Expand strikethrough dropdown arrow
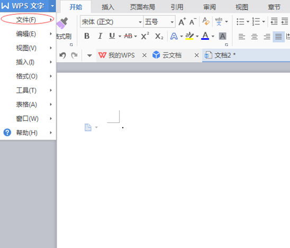This screenshot has width=290, height=248. (135, 37)
